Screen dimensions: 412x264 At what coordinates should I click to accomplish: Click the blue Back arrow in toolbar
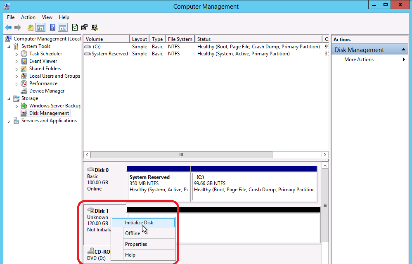point(8,28)
